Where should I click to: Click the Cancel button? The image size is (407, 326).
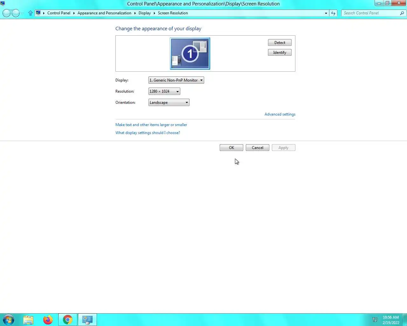[258, 148]
